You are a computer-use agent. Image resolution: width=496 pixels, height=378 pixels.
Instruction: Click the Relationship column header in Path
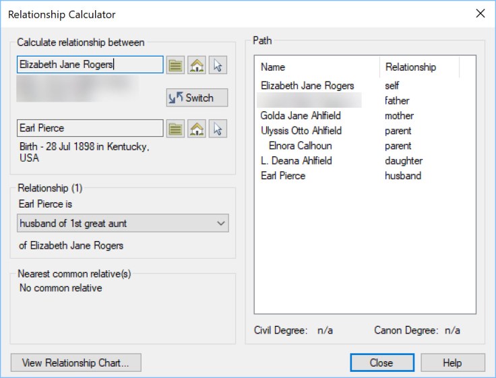[419, 67]
